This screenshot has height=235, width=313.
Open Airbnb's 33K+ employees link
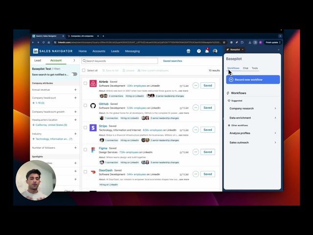[136, 86]
